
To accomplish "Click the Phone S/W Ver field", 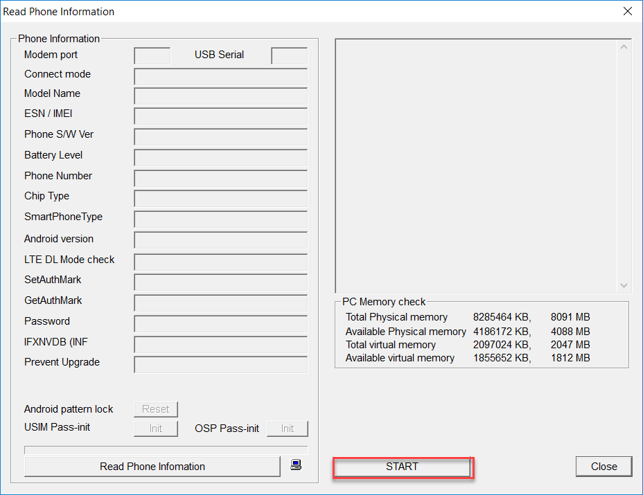I will point(220,137).
